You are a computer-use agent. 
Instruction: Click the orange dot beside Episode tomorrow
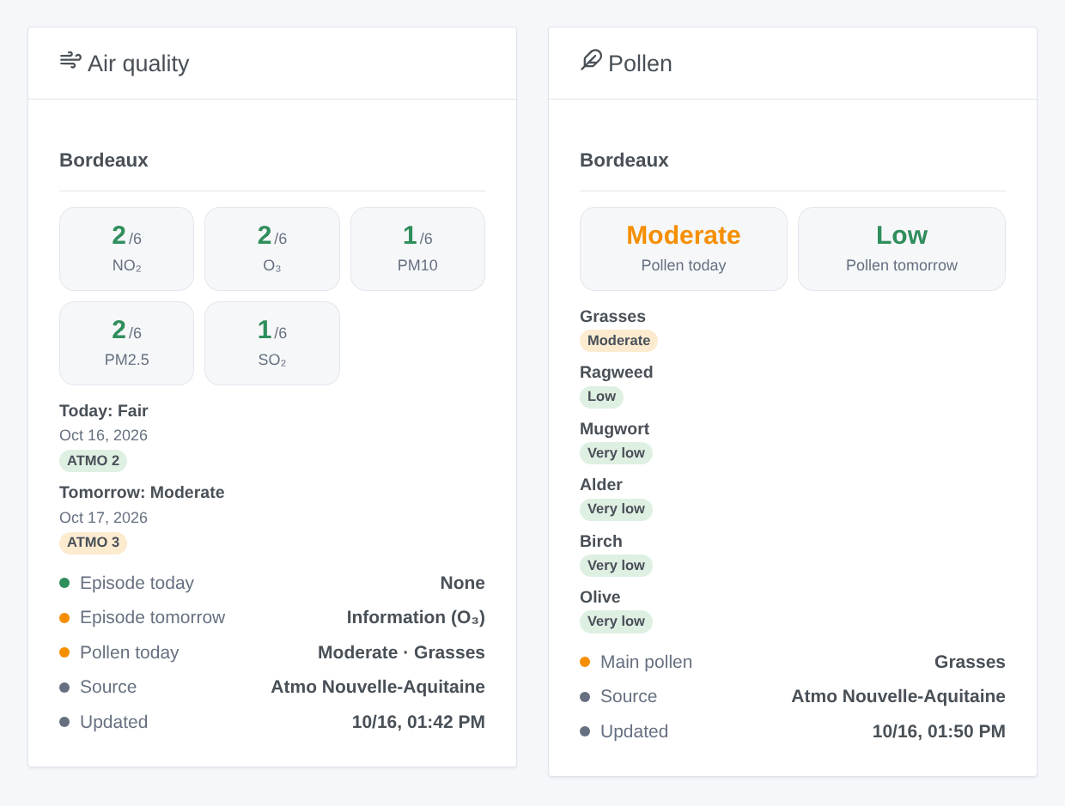(64, 618)
